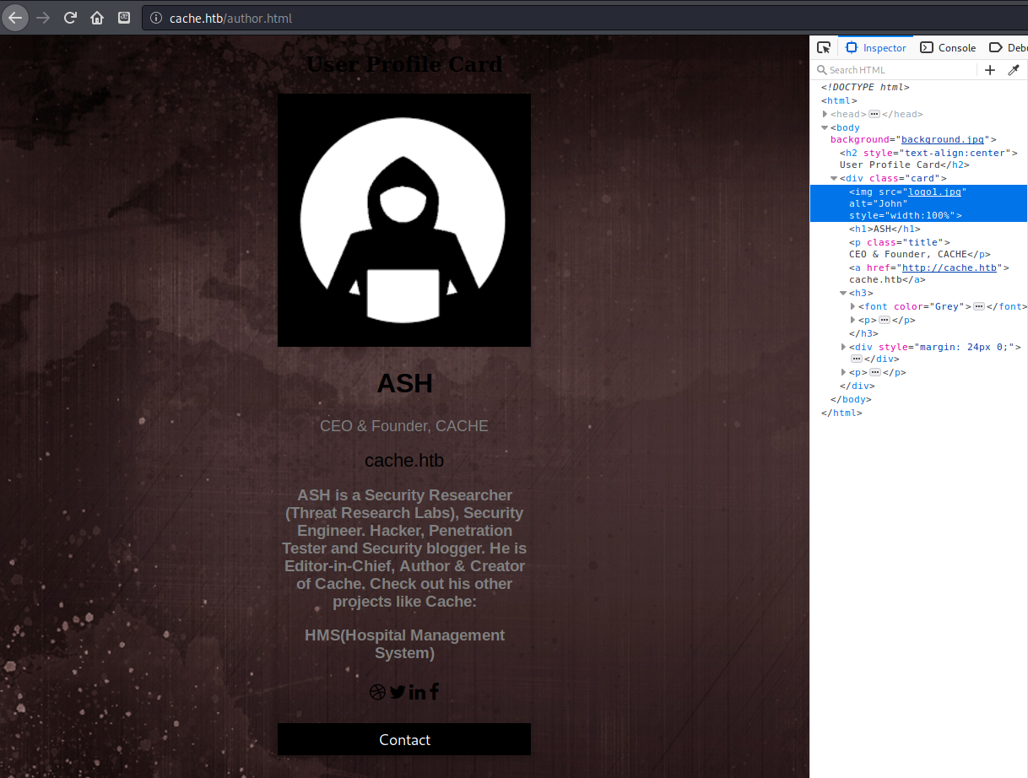Click the Facebook icon on profile card
Image resolution: width=1028 pixels, height=778 pixels.
434,692
